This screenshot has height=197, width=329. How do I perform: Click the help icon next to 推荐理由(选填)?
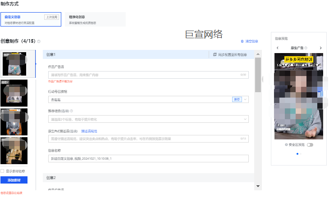(x=71, y=111)
